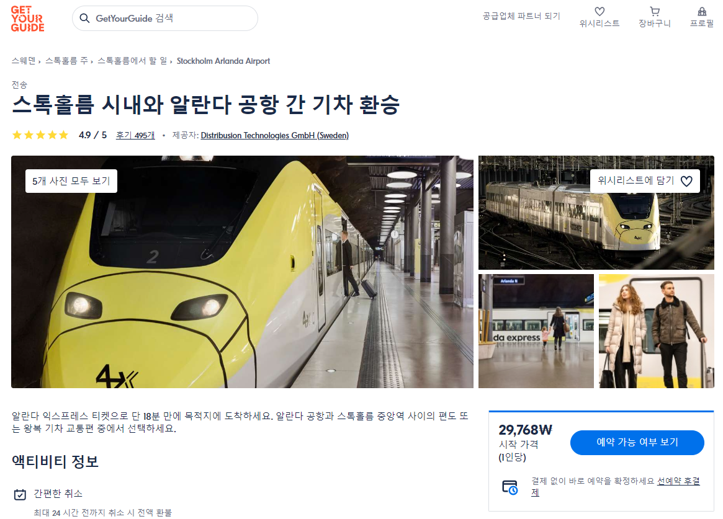
Task: Click the reserve-now-pay-later card icon
Action: point(510,487)
